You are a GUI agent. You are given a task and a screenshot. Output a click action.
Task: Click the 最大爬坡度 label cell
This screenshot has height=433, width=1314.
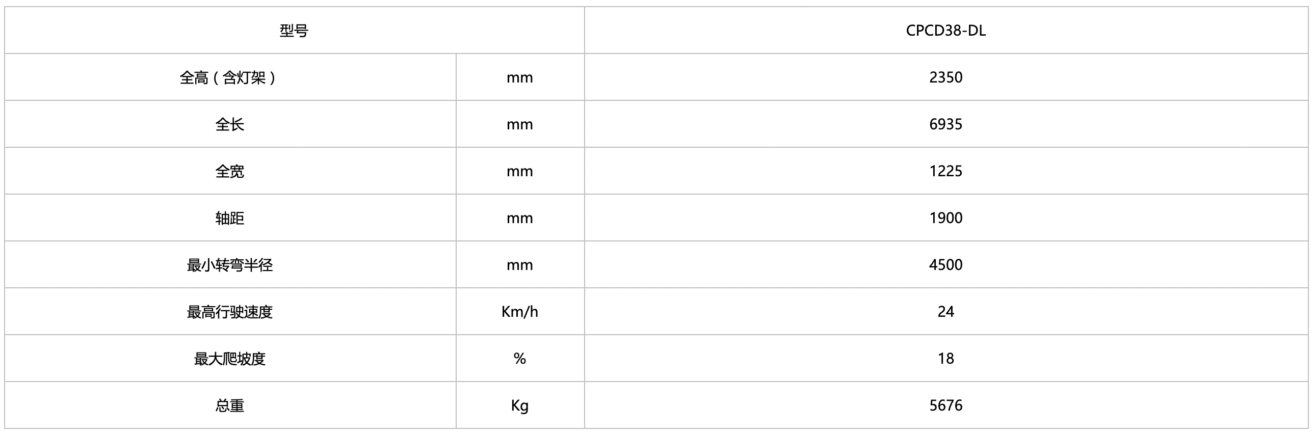click(229, 359)
